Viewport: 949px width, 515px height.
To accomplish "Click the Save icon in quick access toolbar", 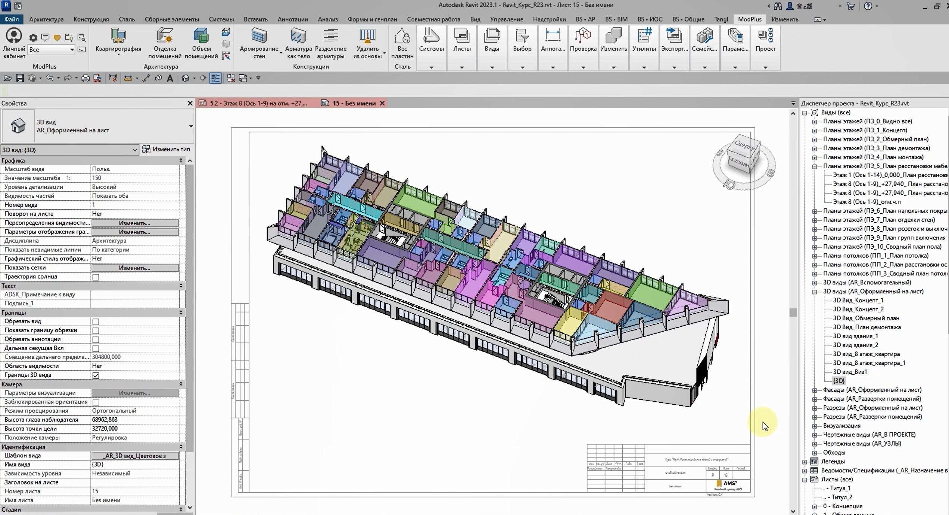I will coord(20,78).
